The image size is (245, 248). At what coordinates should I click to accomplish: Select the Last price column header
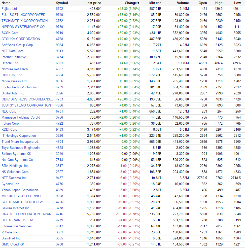tap(93, 3)
